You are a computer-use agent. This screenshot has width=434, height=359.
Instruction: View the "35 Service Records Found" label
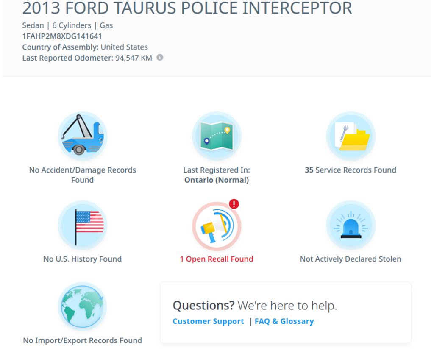[x=351, y=170]
